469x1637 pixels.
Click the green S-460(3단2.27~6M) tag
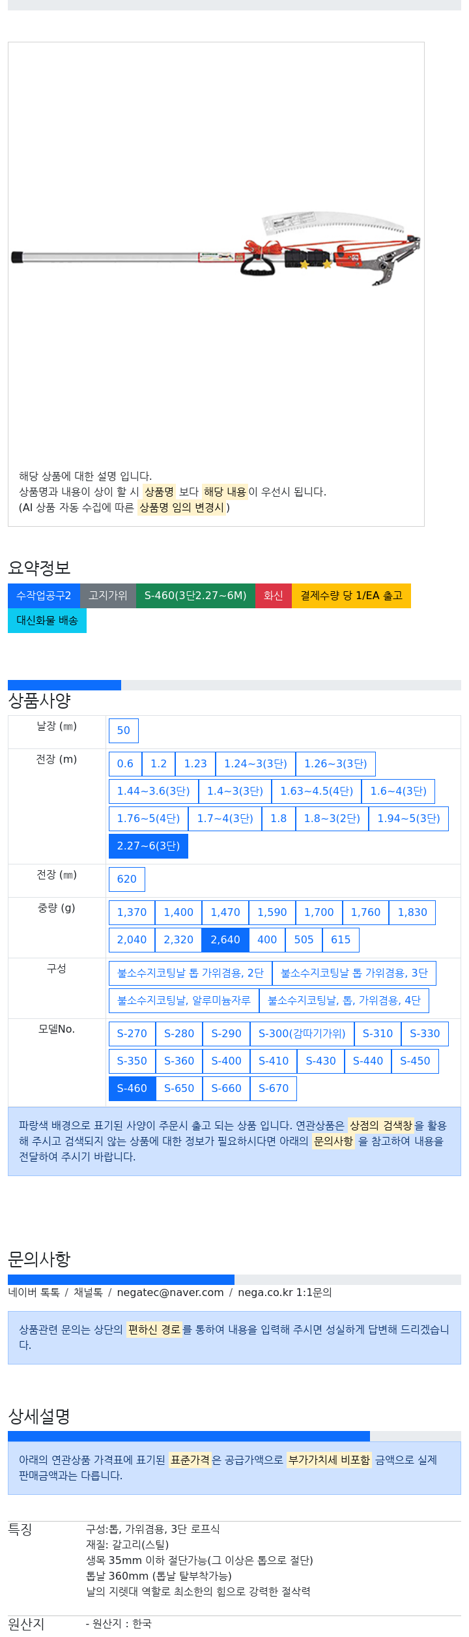pyautogui.click(x=195, y=596)
